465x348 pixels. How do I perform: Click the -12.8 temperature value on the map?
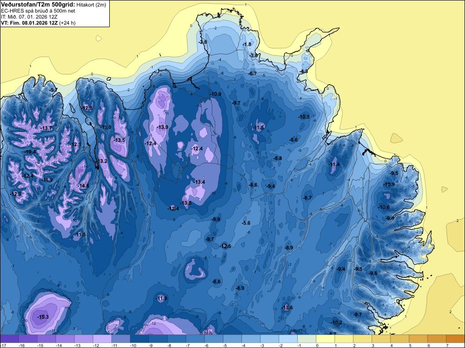tap(87, 108)
